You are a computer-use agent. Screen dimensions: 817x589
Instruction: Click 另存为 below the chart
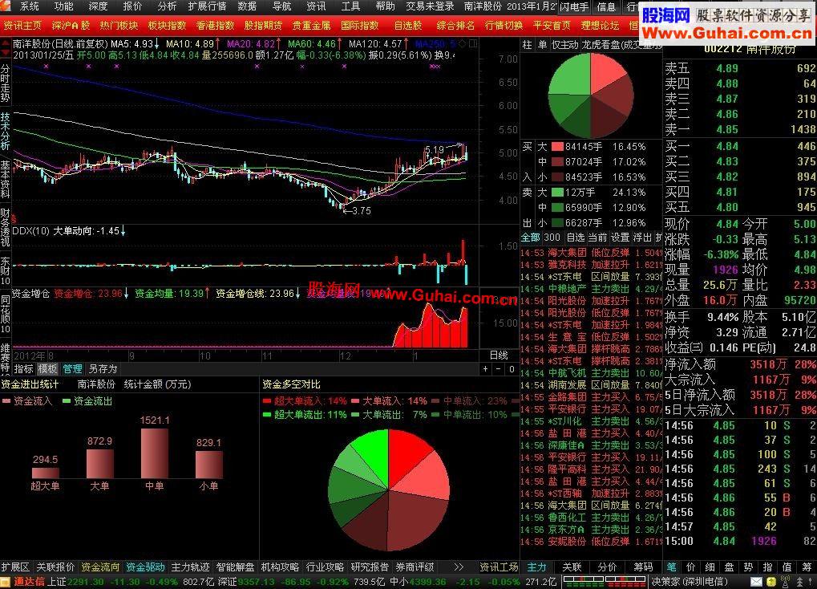(103, 369)
